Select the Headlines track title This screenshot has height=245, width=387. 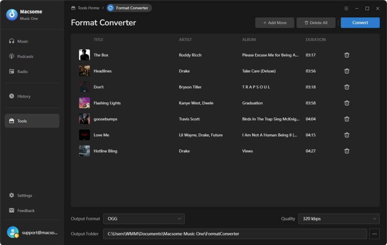coord(103,71)
